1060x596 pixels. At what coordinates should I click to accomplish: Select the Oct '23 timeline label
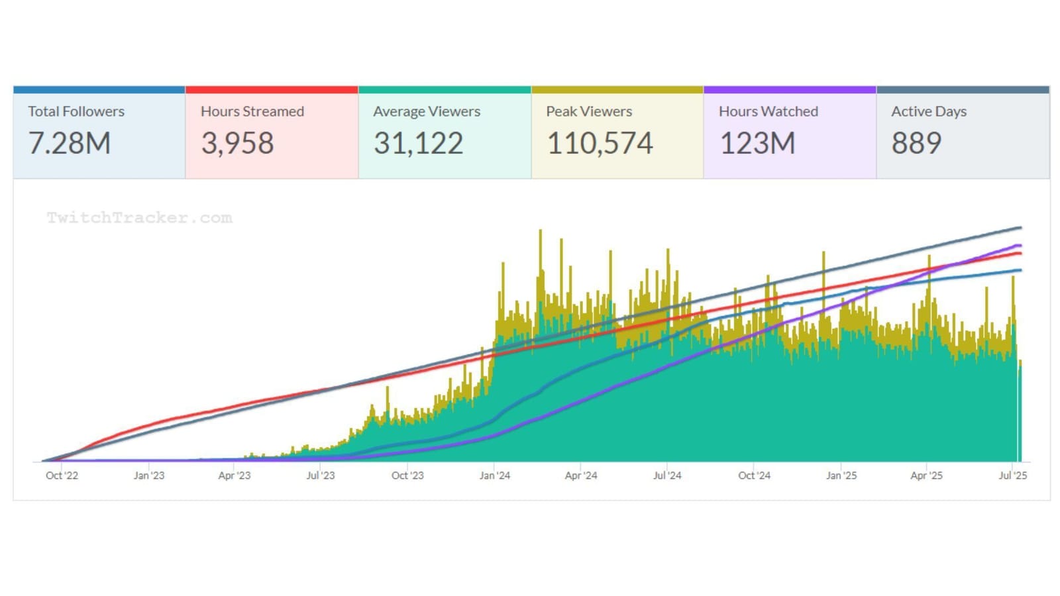(407, 475)
